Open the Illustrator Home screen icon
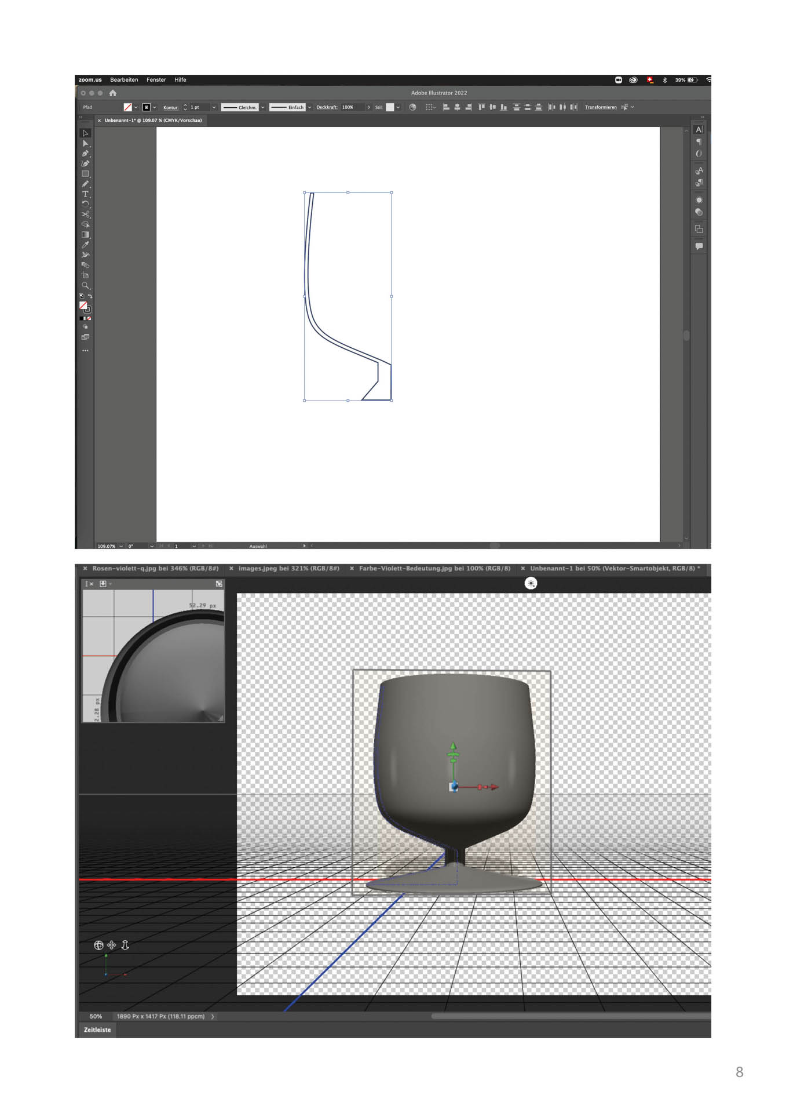Screen dimensions: 786x1113 113,93
